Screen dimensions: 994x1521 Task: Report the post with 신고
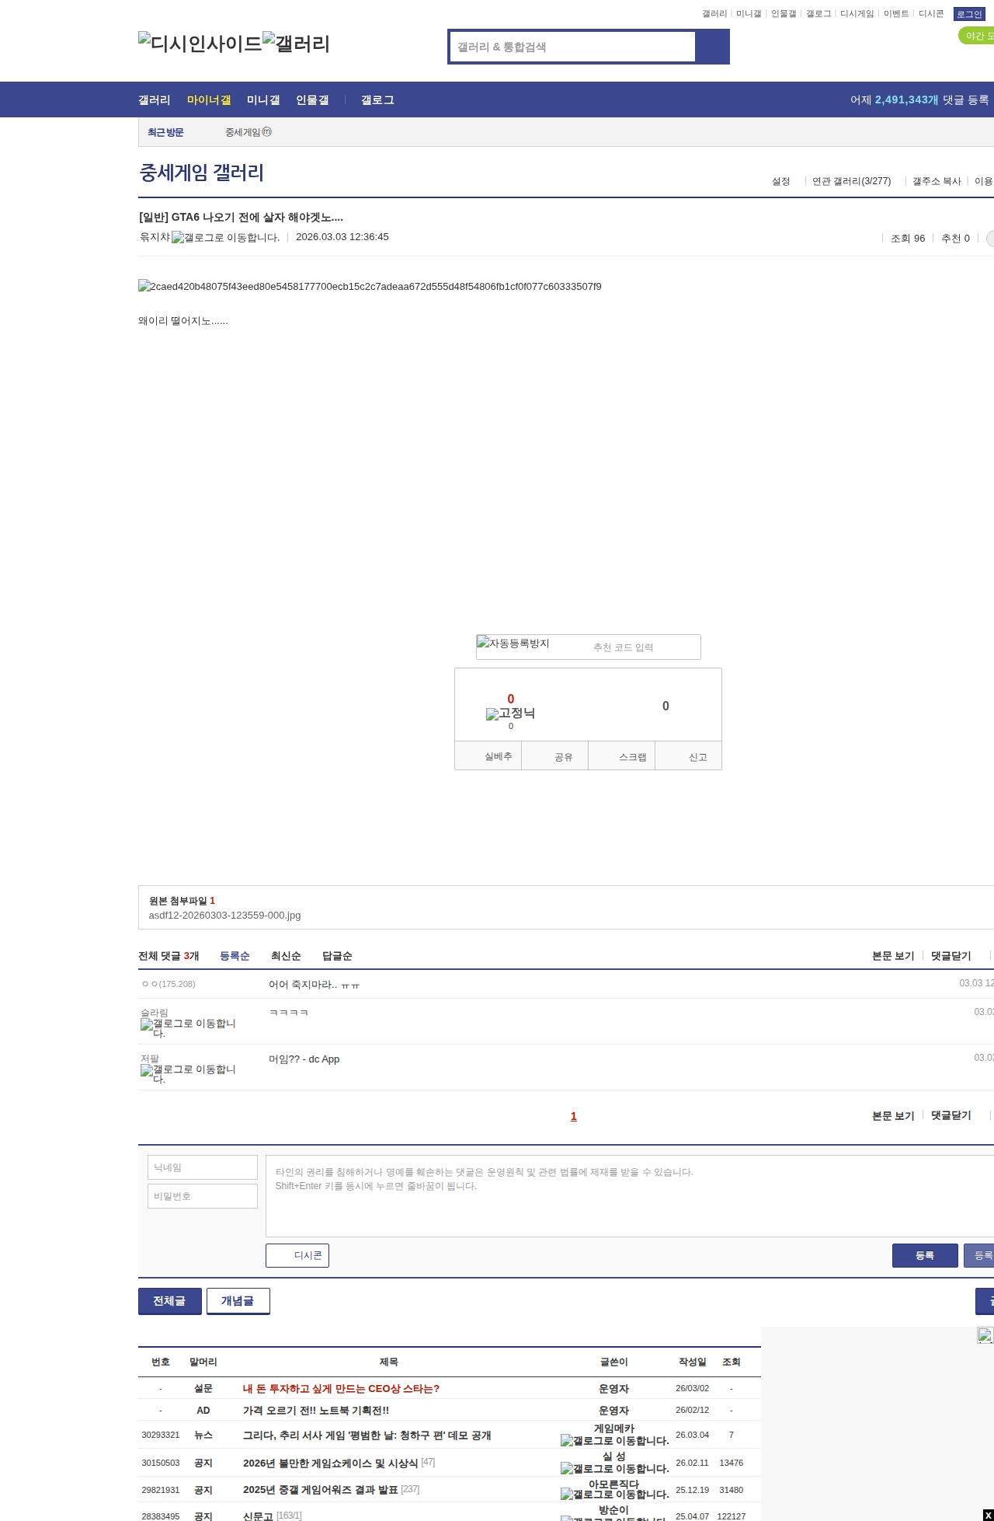(x=689, y=756)
